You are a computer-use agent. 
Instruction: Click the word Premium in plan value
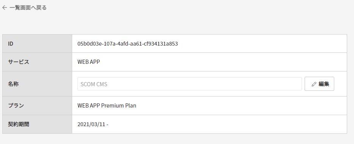coord(112,105)
